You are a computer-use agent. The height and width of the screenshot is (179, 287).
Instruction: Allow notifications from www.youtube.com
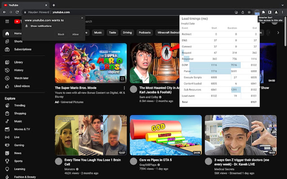pos(75,34)
